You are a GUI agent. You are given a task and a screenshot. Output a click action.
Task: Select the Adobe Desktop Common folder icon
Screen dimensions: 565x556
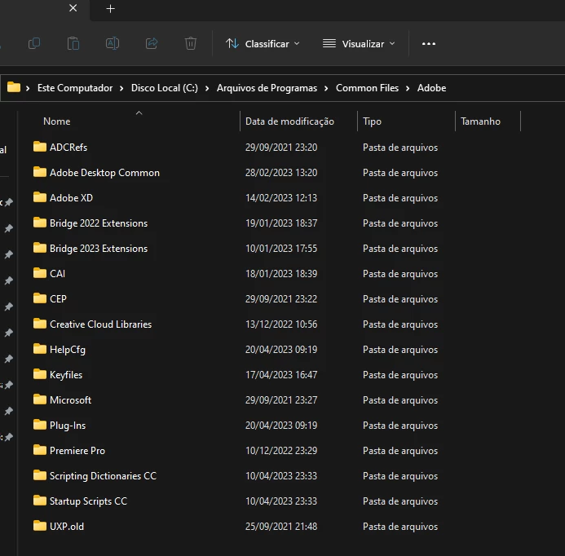tap(40, 172)
